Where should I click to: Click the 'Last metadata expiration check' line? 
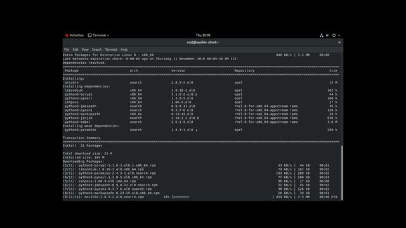150,59
